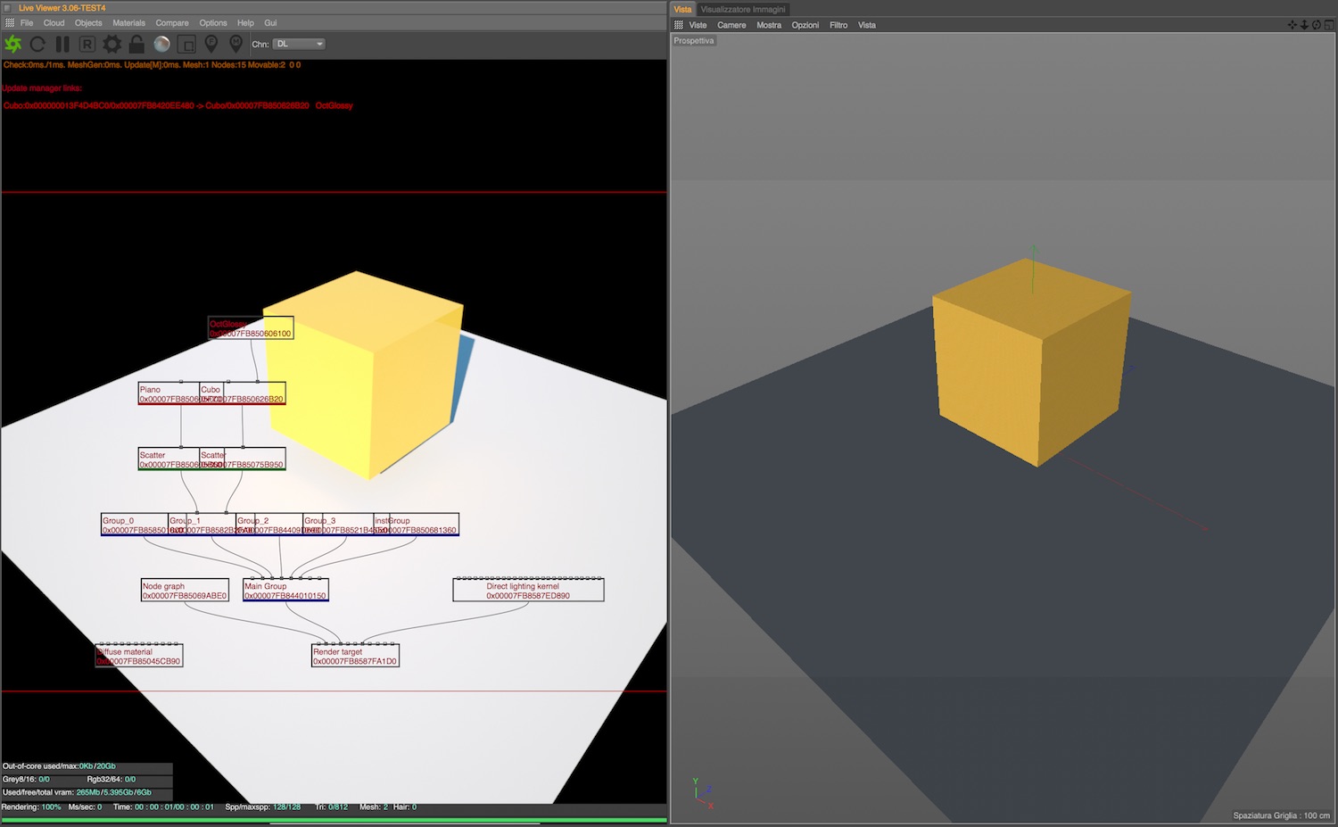Image resolution: width=1338 pixels, height=827 pixels.
Task: Select the instGroup node in the graph
Action: click(416, 525)
